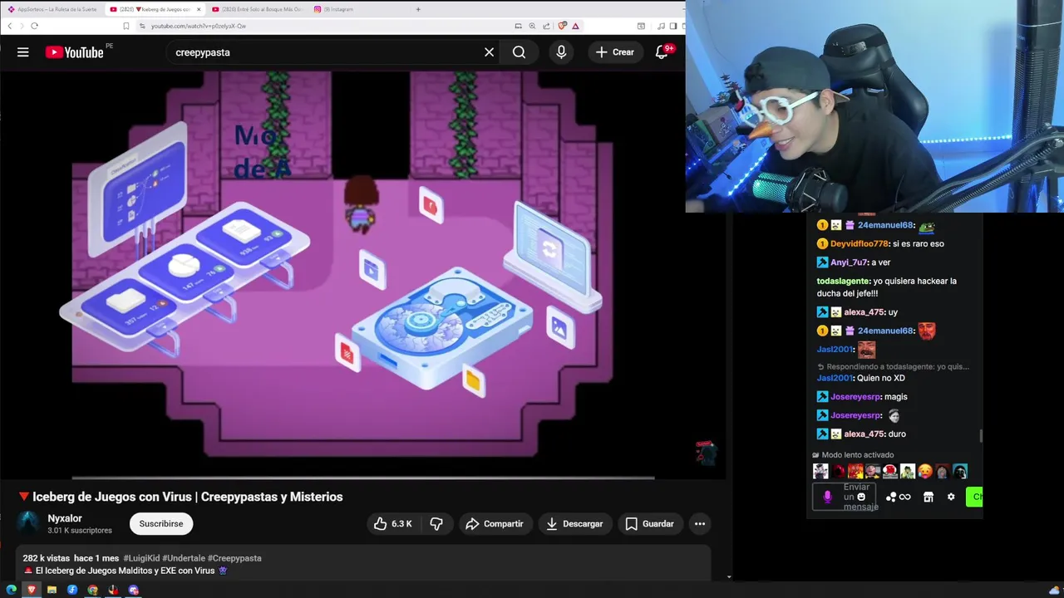This screenshot has height=598, width=1064.
Task: Open the more actions ellipsis menu
Action: pos(700,524)
